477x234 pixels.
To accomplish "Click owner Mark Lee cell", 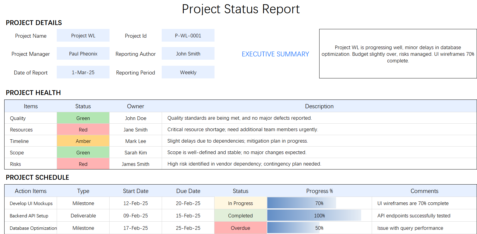I will pos(135,141).
